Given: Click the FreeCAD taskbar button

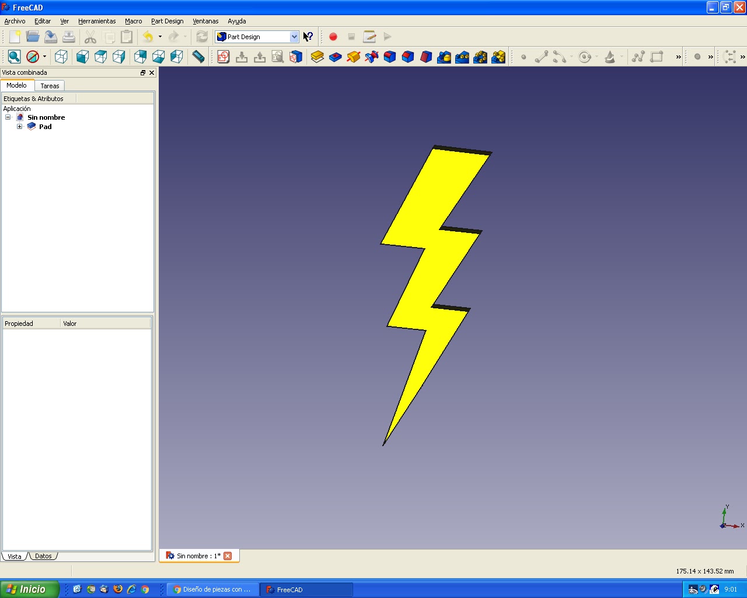Looking at the screenshot, I should 307,590.
